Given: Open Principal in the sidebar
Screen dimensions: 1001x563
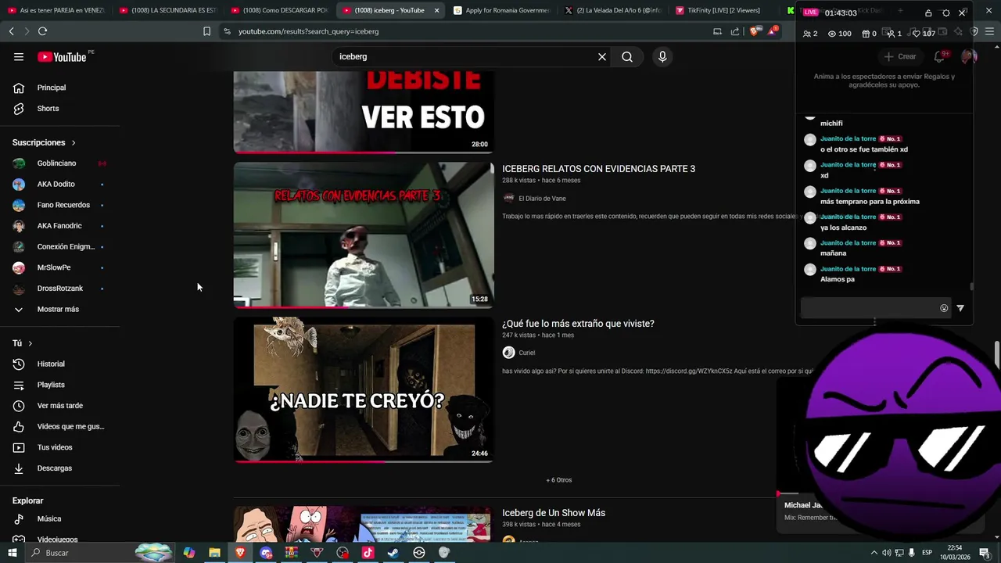Looking at the screenshot, I should pyautogui.click(x=52, y=88).
